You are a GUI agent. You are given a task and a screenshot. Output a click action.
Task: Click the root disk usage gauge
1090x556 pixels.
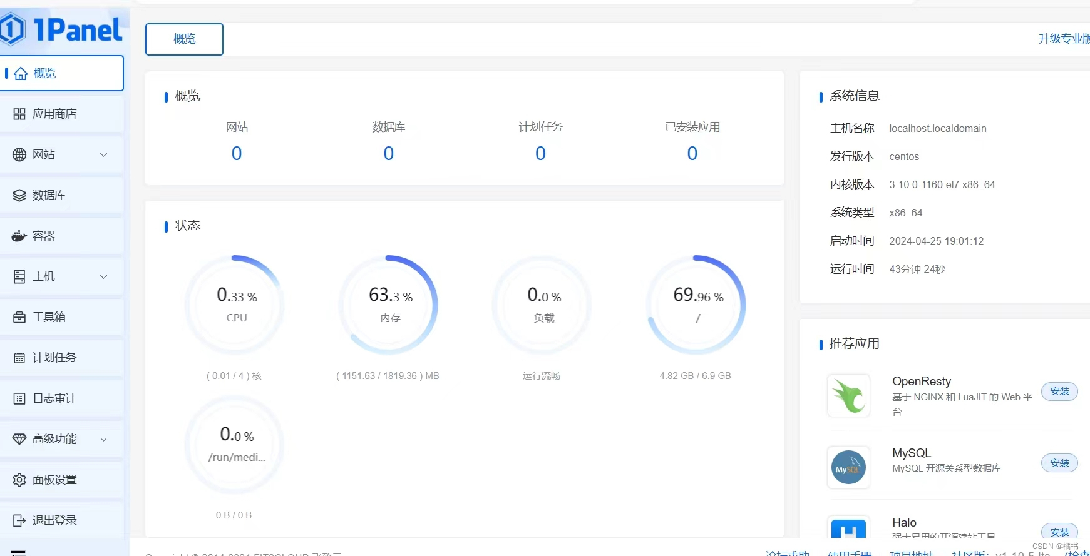[696, 305]
